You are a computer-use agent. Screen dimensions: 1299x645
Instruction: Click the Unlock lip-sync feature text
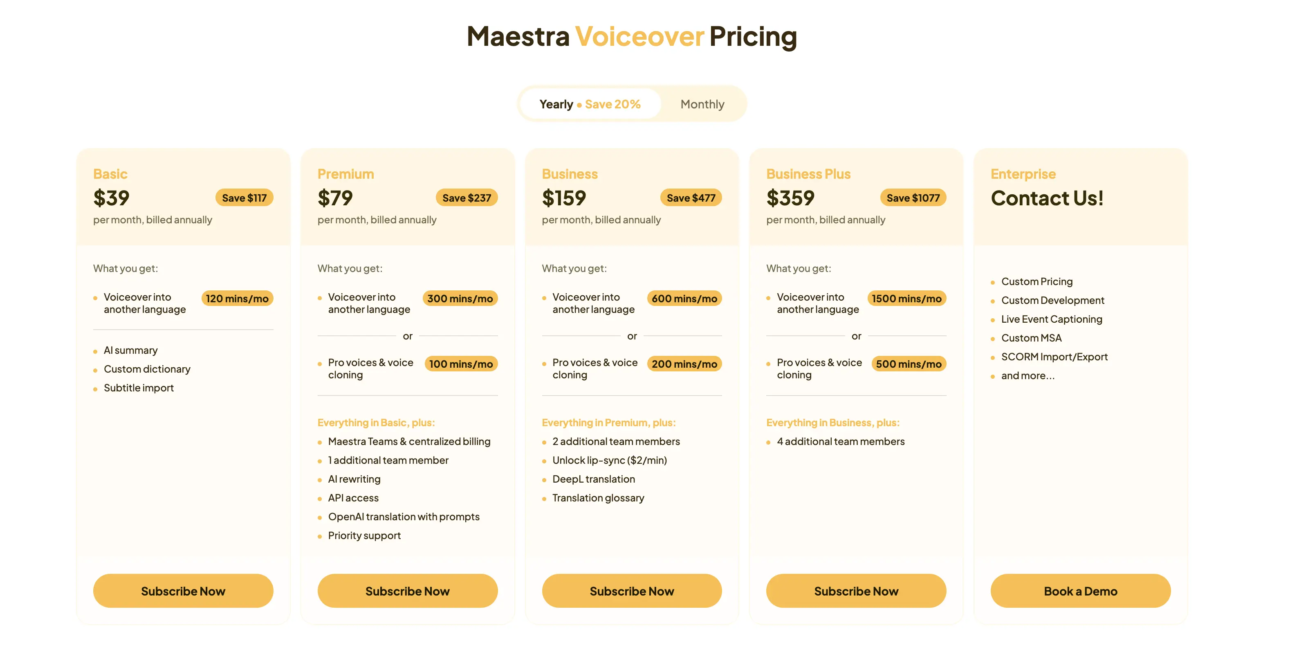pyautogui.click(x=610, y=460)
